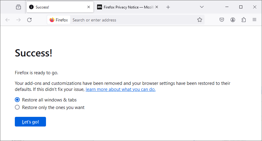This screenshot has height=141, width=262.
Task: Open the Firefox account menu
Action: 233,20
